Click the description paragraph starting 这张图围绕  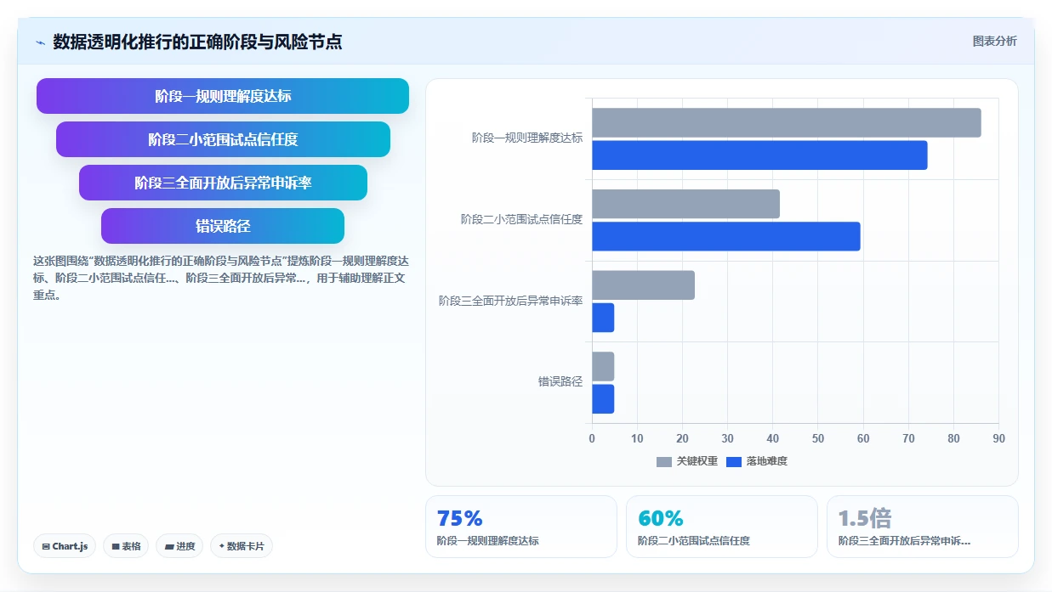221,278
